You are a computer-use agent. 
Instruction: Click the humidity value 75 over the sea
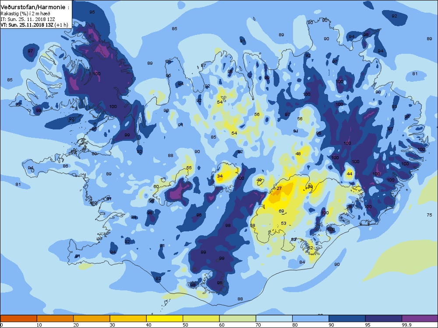(x=429, y=215)
